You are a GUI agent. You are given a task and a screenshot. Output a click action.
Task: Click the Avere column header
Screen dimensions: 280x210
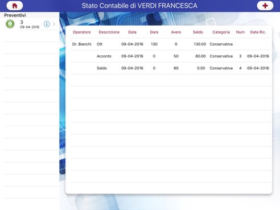[176, 32]
